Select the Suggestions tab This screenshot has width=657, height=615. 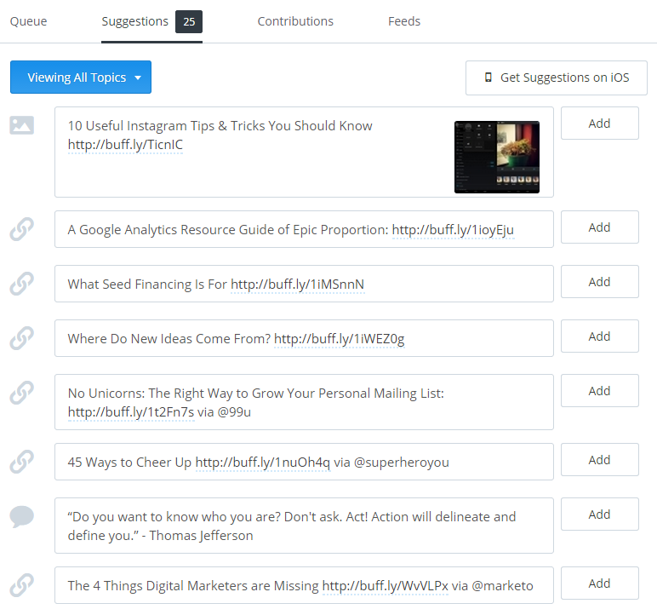[x=151, y=21]
